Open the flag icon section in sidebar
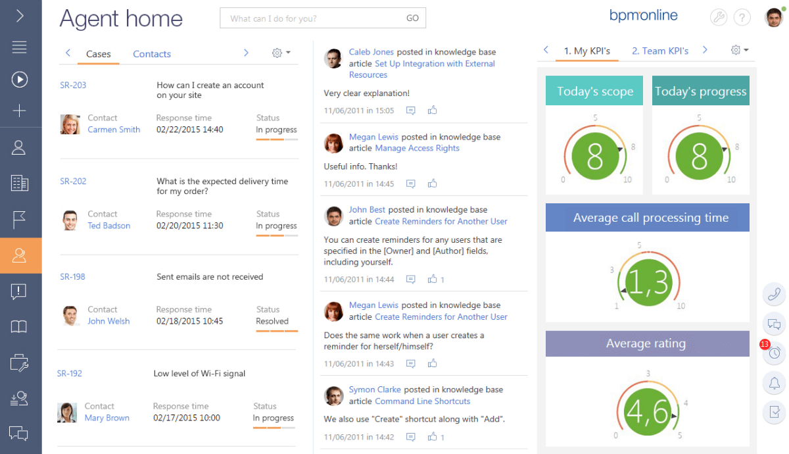The height and width of the screenshot is (454, 789). pos(20,220)
